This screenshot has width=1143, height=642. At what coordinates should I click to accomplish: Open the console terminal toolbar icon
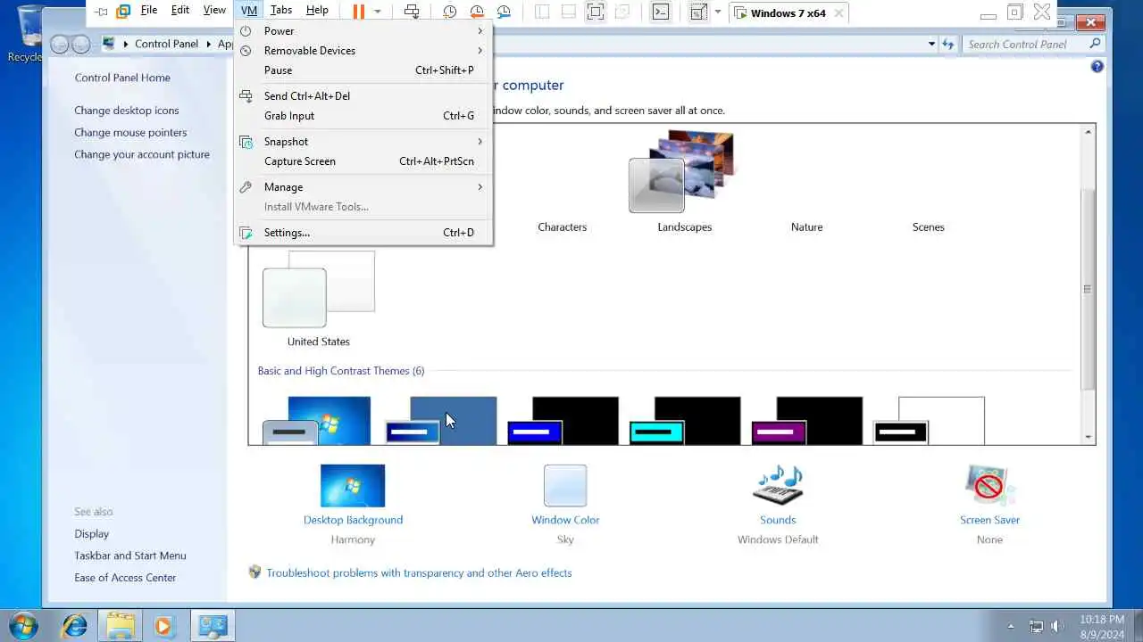(x=660, y=12)
